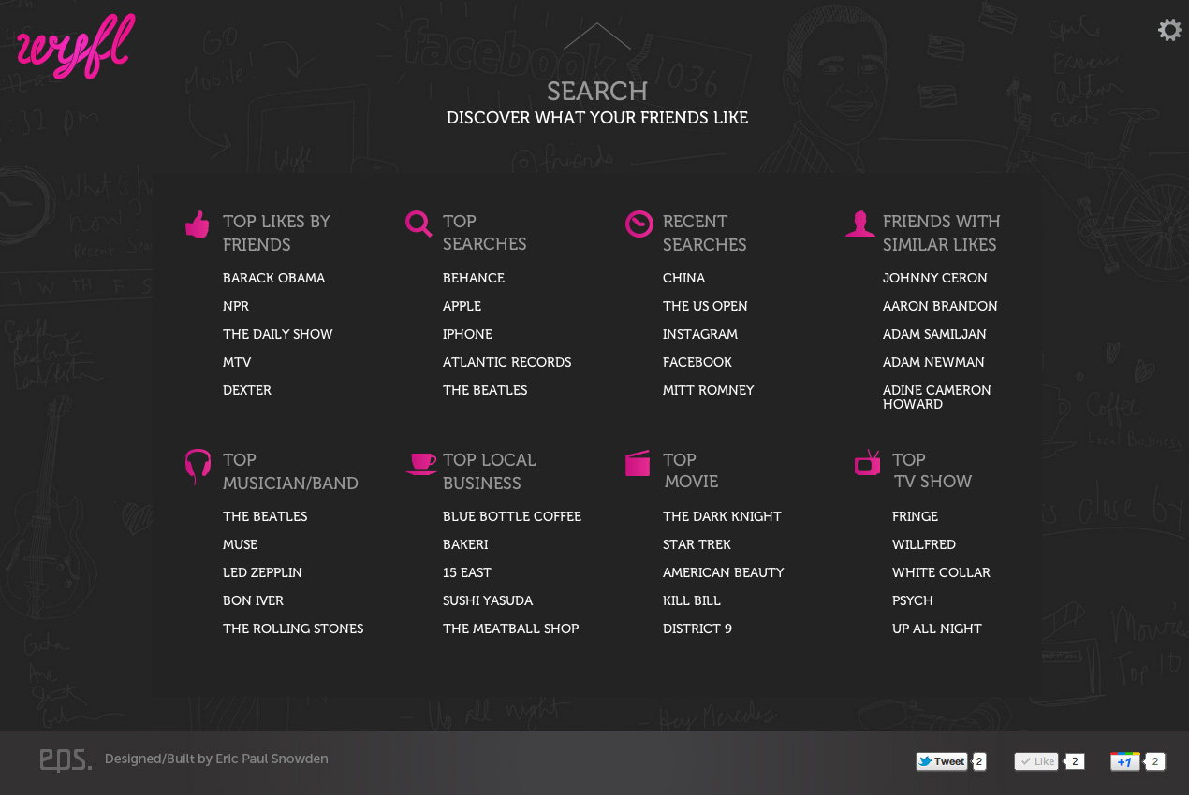Image resolution: width=1189 pixels, height=795 pixels.
Task: Select Kill Bill movie
Action: click(692, 600)
